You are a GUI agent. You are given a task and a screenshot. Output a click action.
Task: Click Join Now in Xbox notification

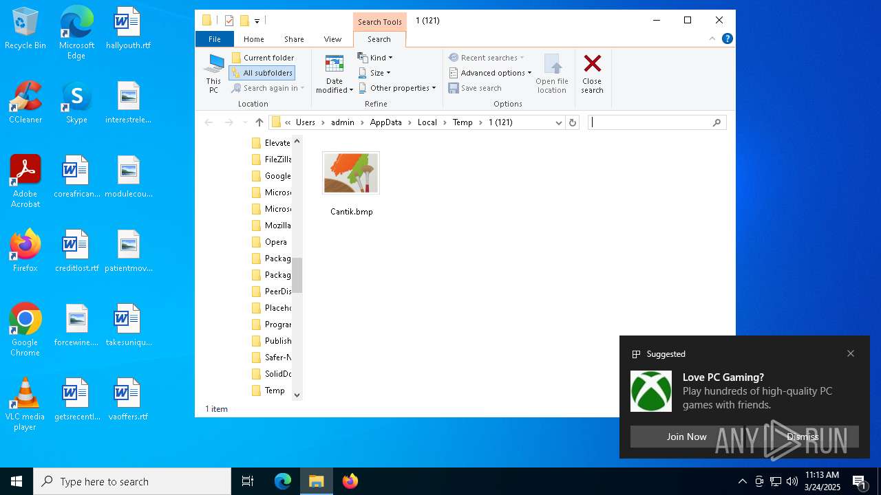pos(686,437)
